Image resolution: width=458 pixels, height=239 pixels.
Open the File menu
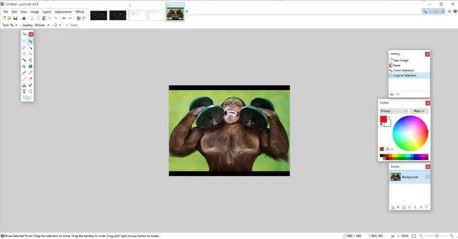[6, 12]
